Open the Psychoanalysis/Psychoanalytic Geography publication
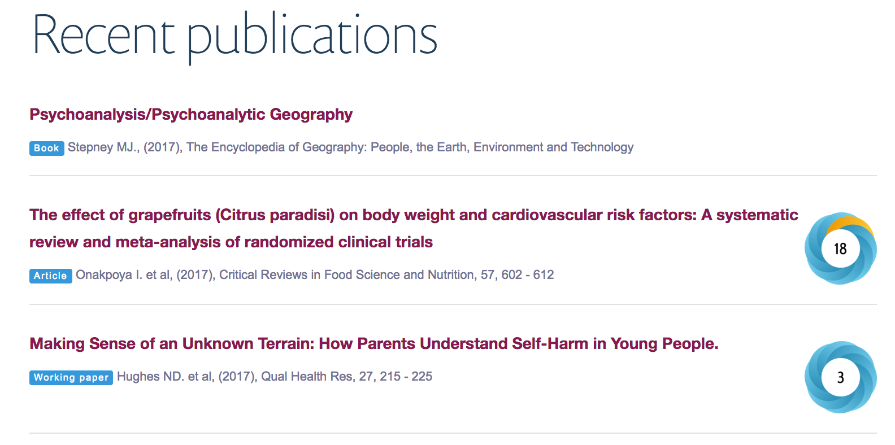Screen dimensions: 895x445 [191, 115]
